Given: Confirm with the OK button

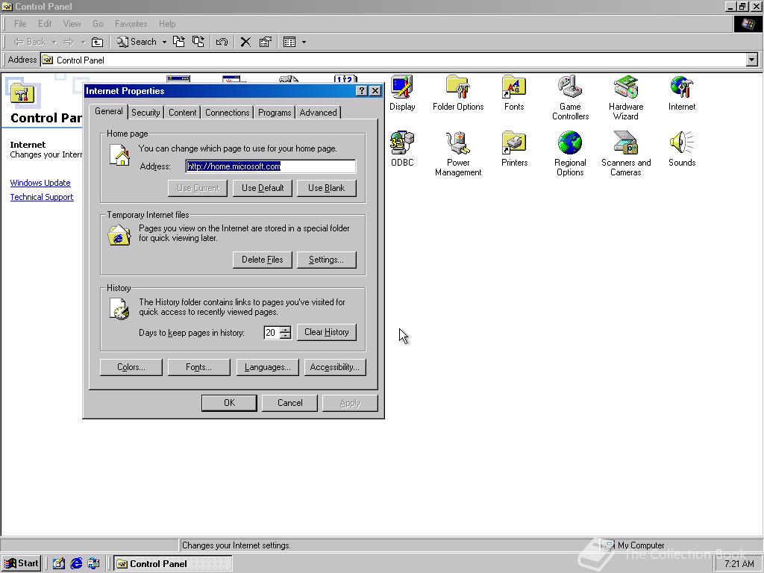Looking at the screenshot, I should [230, 403].
